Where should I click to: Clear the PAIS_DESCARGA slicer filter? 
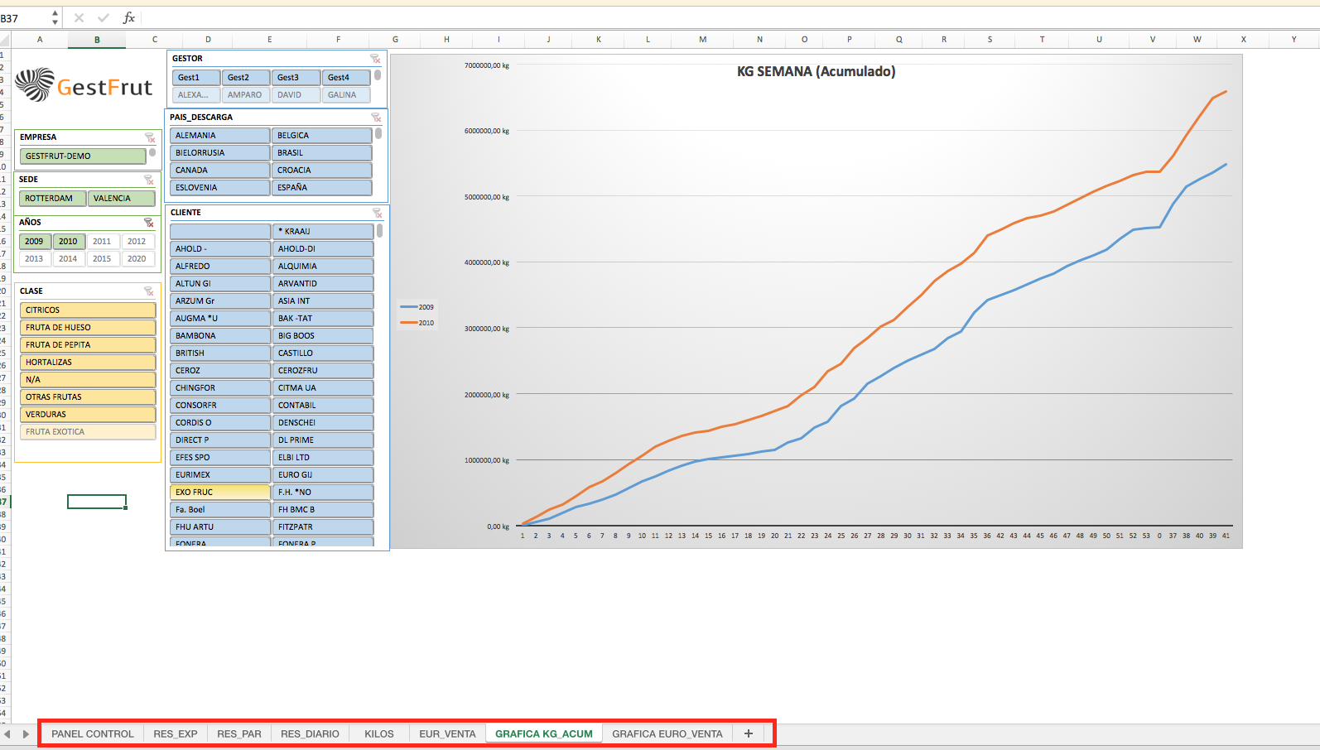click(376, 118)
